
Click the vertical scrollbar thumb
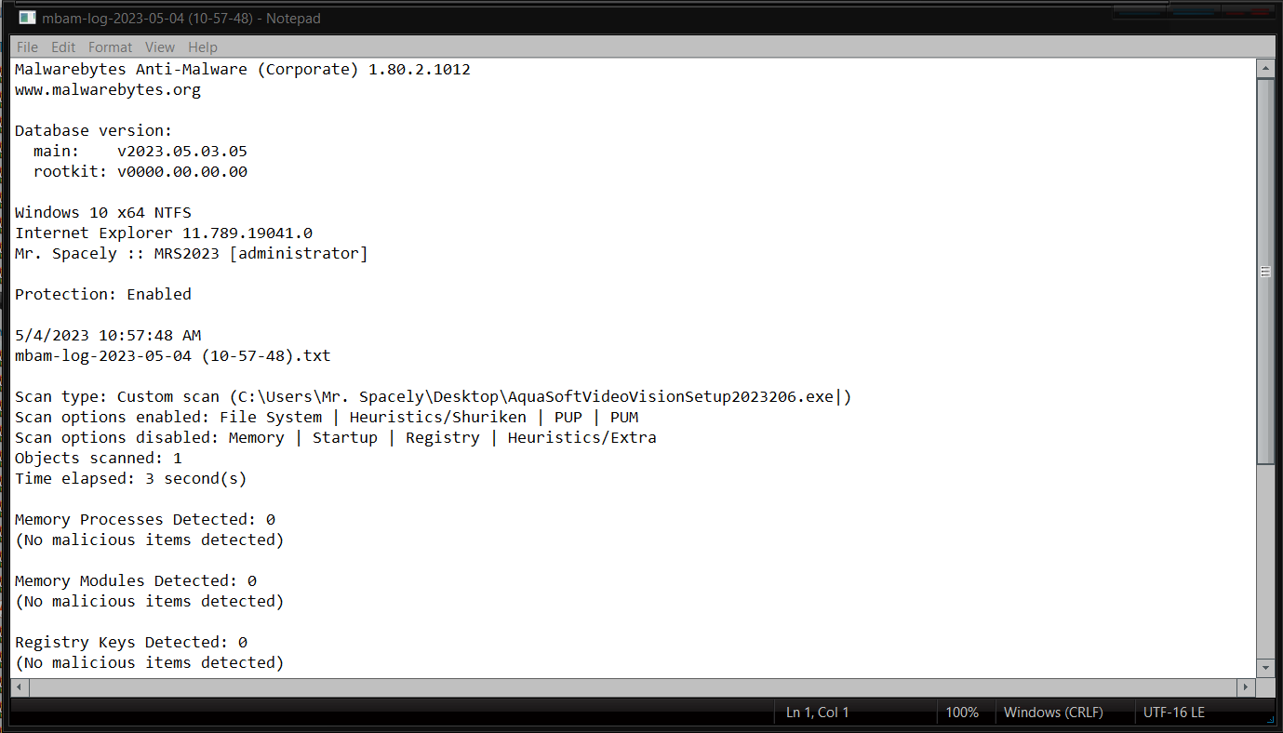pyautogui.click(x=1265, y=272)
